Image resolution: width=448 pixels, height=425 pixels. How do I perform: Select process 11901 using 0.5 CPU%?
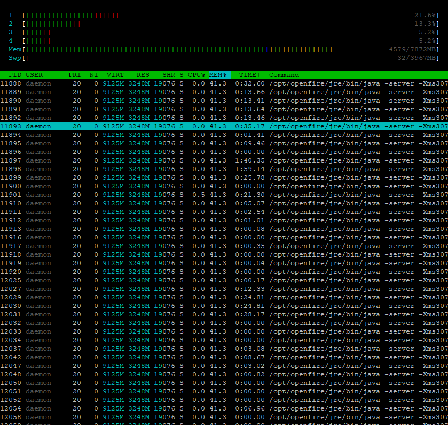click(x=224, y=195)
